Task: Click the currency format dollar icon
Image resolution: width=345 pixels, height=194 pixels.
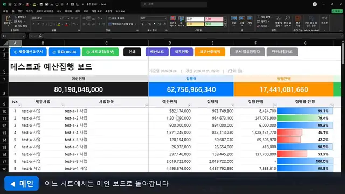Action: click(142, 24)
